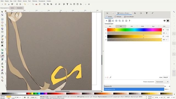Image resolution: width=176 pixels, height=99 pixels.
Task: Open Text and Font dialog from toolbar
Action: [67, 4]
